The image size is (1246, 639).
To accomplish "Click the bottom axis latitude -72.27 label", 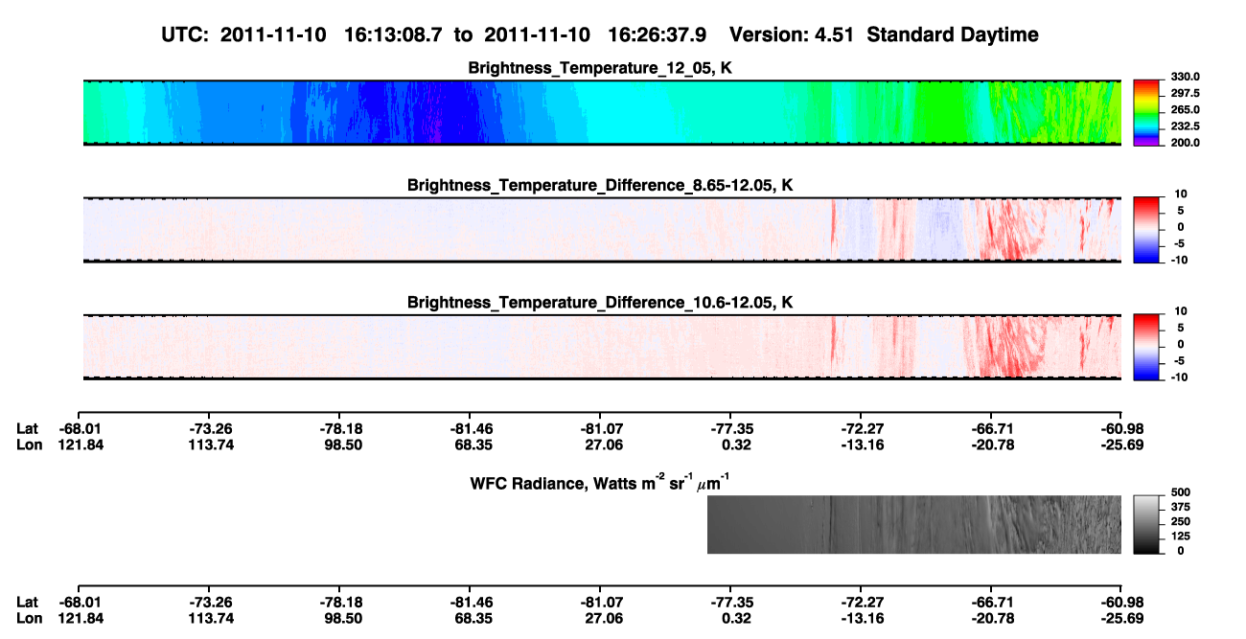I will (861, 603).
